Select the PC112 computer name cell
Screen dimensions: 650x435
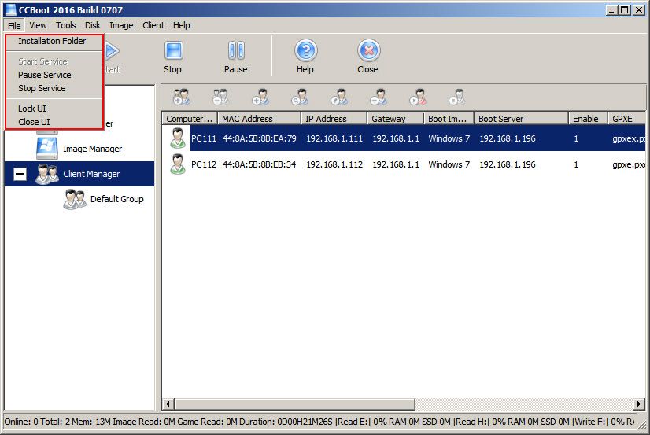click(204, 164)
